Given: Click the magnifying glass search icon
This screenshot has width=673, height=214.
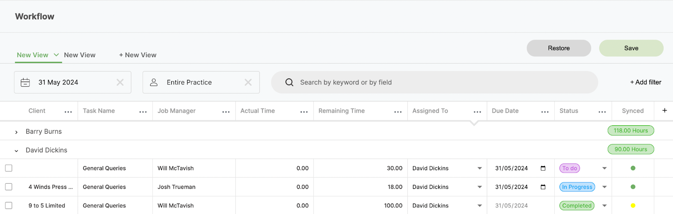Looking at the screenshot, I should [x=289, y=82].
